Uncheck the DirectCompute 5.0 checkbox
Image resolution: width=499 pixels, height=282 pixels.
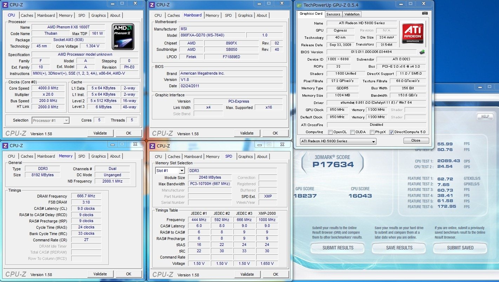391,132
